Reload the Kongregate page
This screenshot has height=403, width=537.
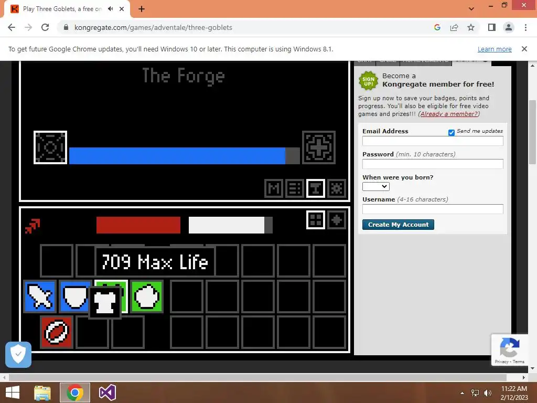pyautogui.click(x=45, y=27)
